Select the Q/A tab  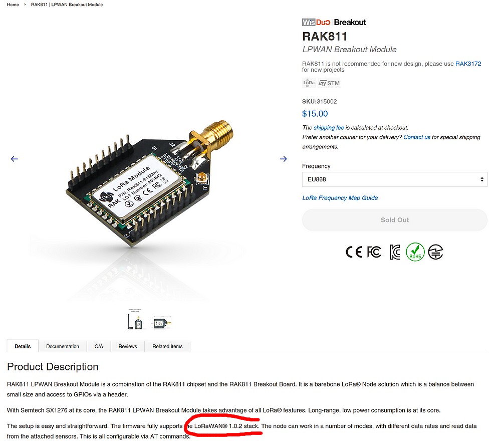click(99, 346)
